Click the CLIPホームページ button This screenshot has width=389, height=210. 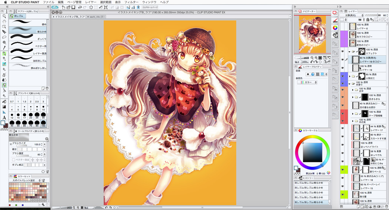pyautogui.click(x=150, y=7)
